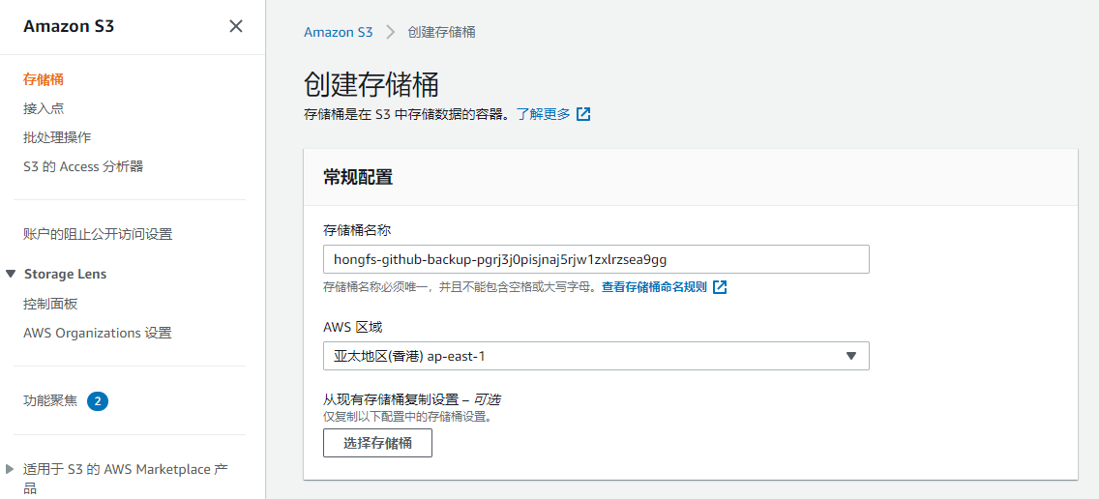
Task: Click the blue badge next to 功能聚焦
Action: [98, 401]
